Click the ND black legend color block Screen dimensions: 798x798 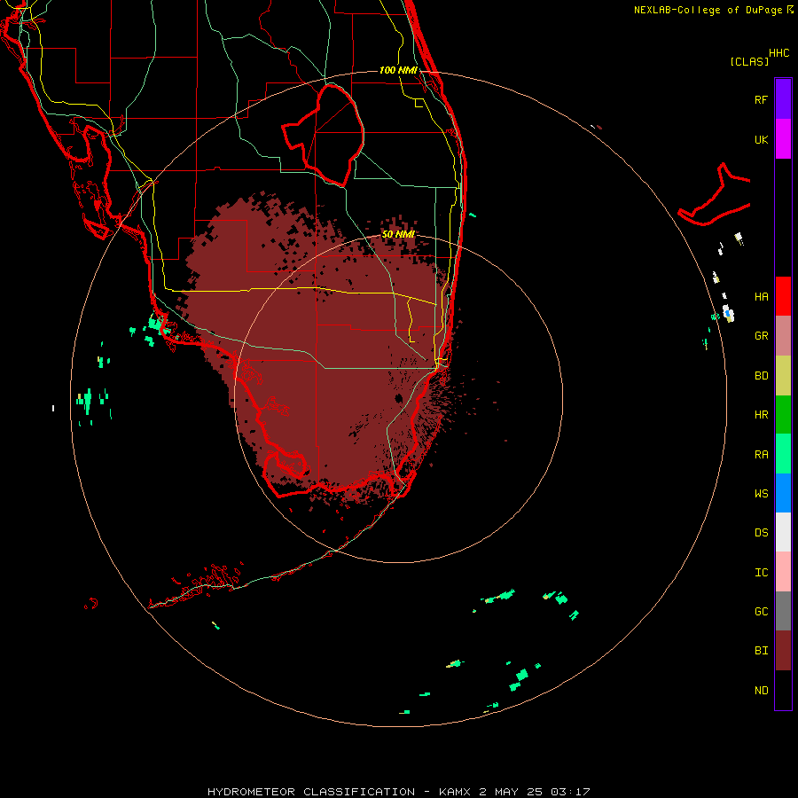coord(783,690)
